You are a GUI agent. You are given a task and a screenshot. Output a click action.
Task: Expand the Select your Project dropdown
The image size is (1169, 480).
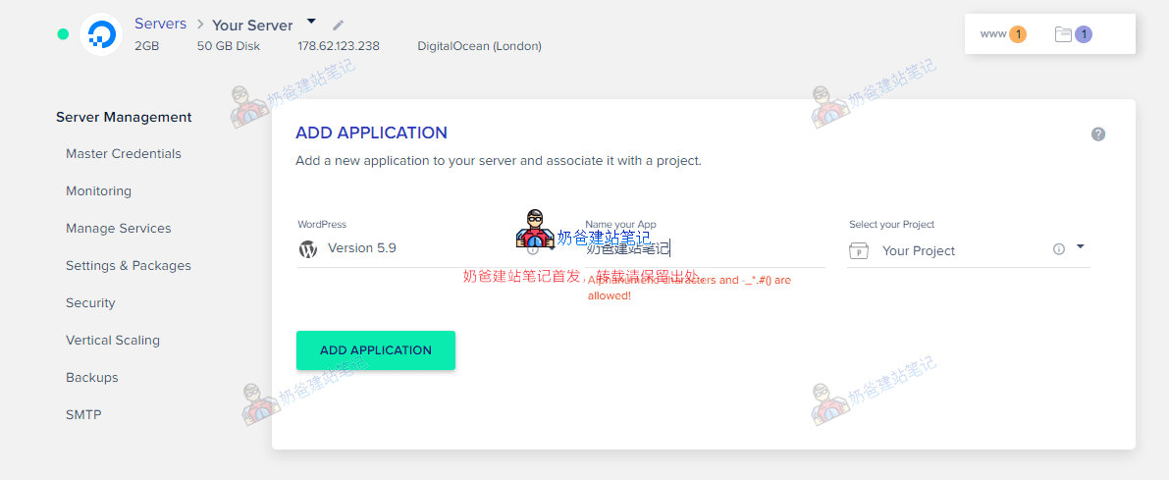click(x=1081, y=246)
